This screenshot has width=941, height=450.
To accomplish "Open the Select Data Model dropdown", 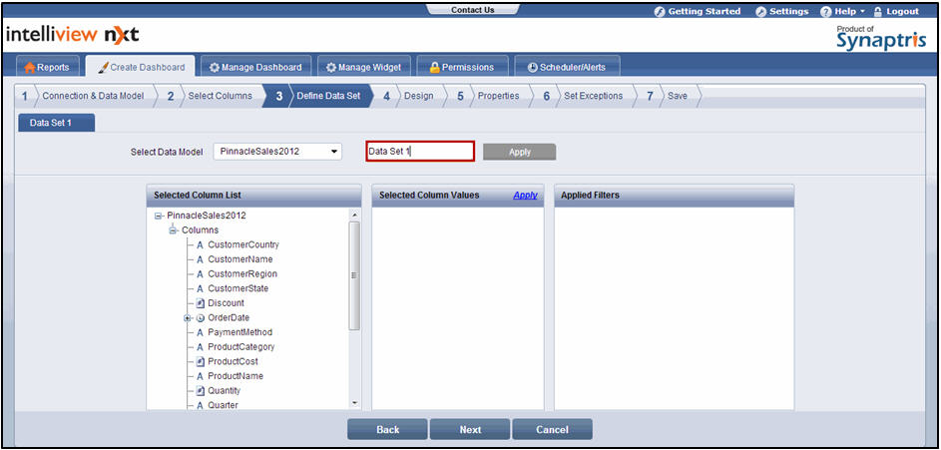I will 277,152.
